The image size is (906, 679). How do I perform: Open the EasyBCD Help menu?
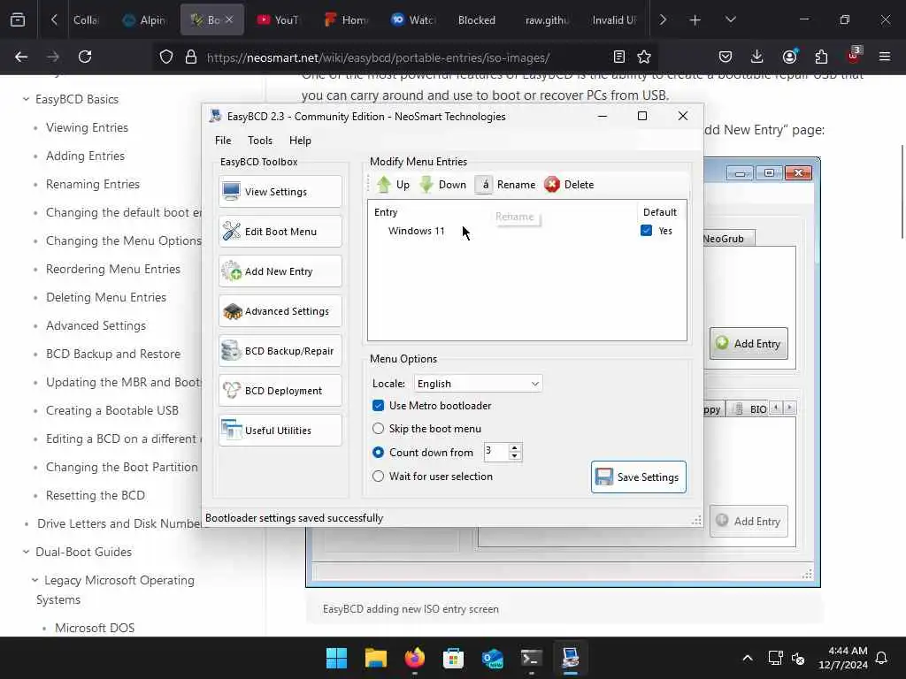[300, 141]
